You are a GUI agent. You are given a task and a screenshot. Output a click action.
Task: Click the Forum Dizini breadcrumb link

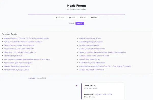tap(42, 78)
